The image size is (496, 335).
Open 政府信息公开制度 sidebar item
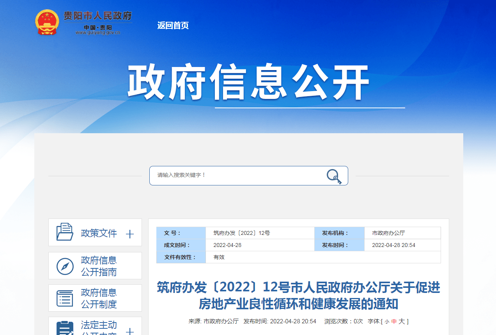pyautogui.click(x=99, y=298)
